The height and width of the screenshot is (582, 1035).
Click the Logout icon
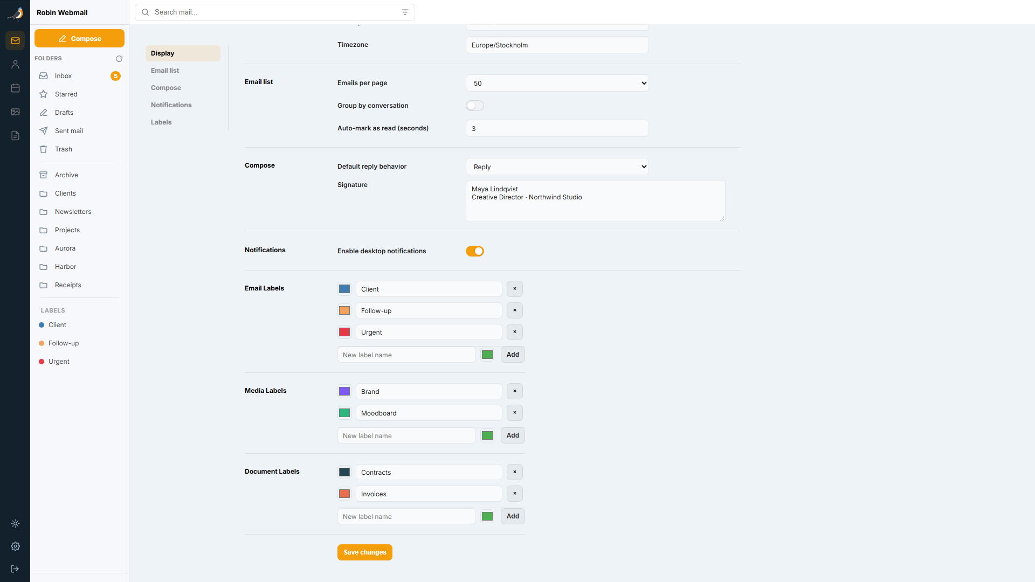point(15,569)
